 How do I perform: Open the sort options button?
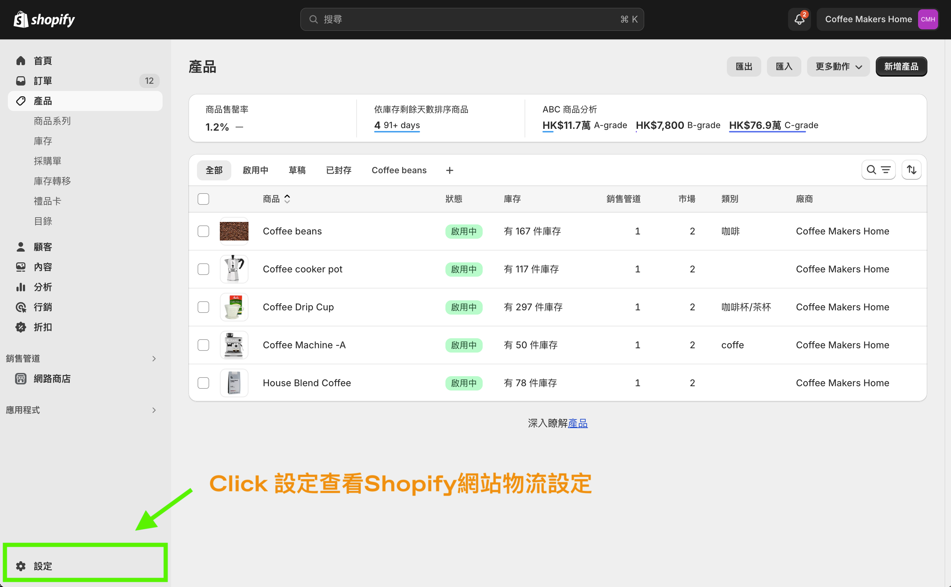tap(911, 170)
